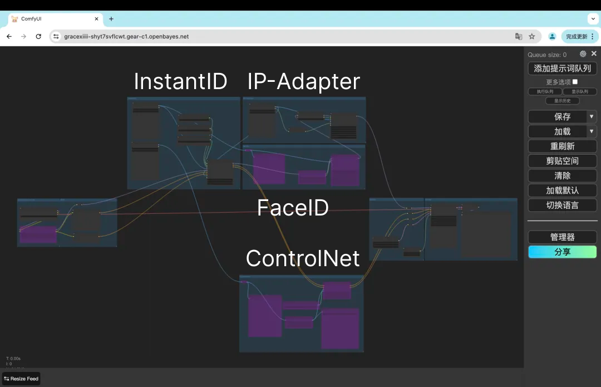This screenshot has width=601, height=387.
Task: Open the 剪贴空间 clipspace button
Action: (x=562, y=161)
